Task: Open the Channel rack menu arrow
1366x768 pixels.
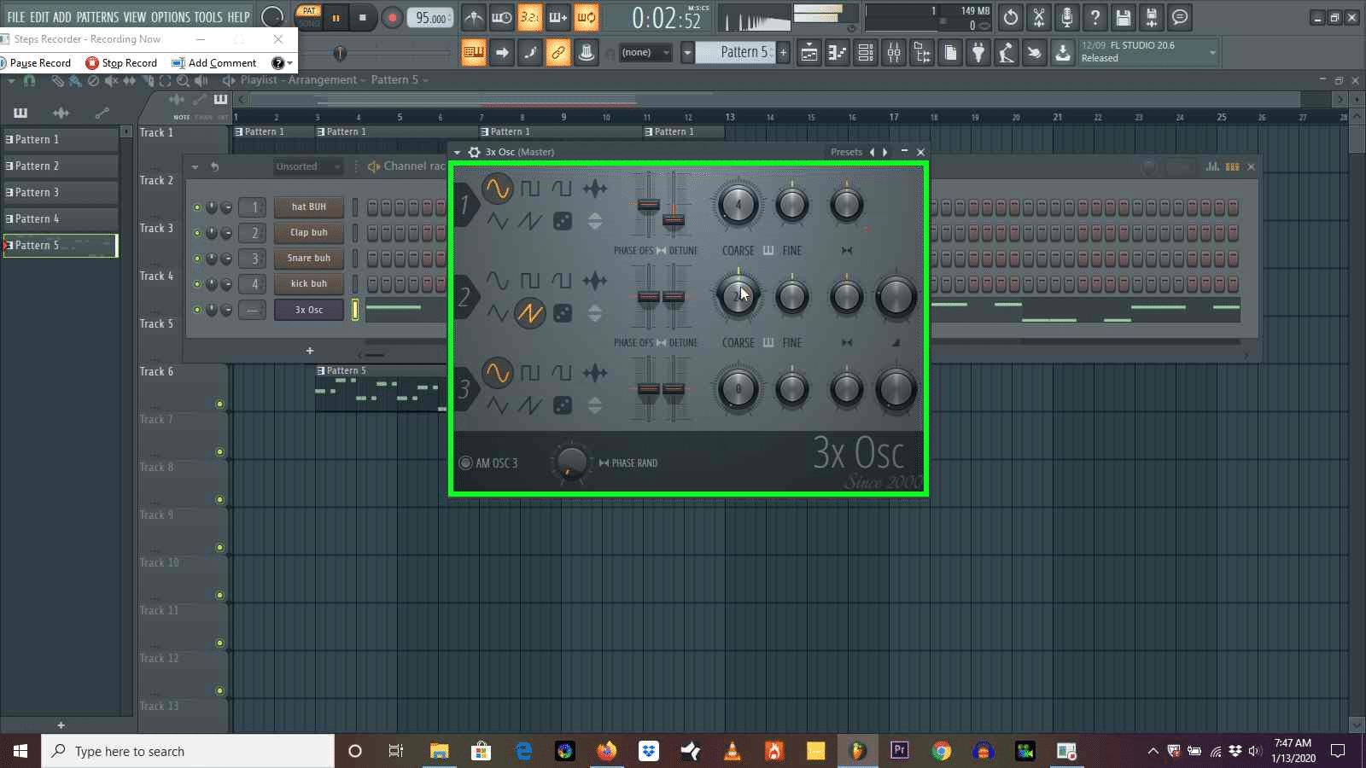Action: pyautogui.click(x=195, y=166)
